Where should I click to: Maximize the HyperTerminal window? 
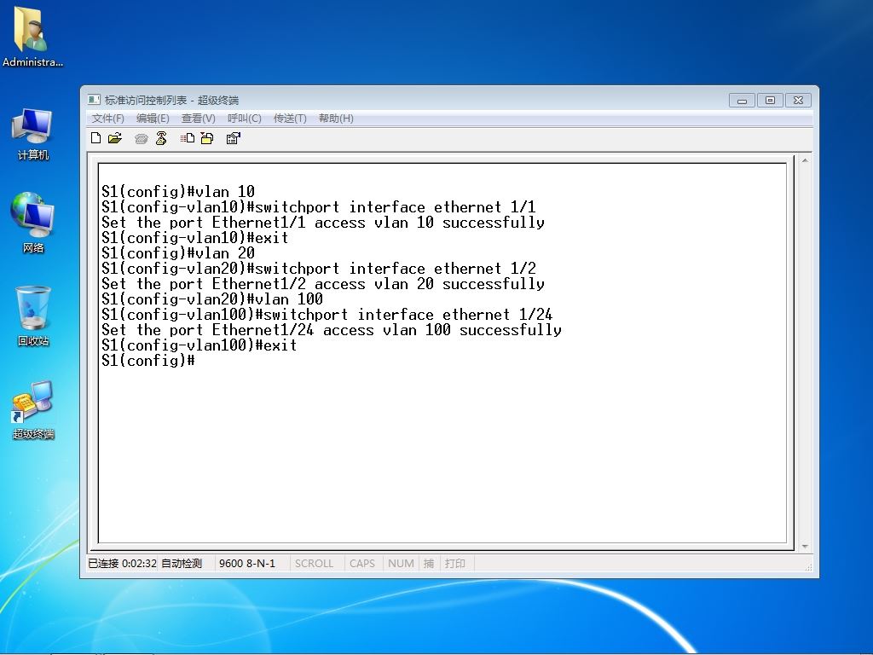click(770, 101)
